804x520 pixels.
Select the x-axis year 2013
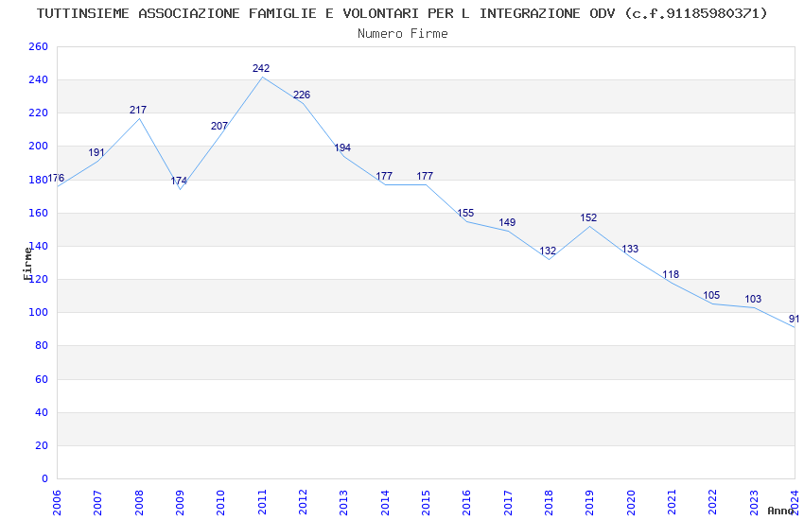click(x=344, y=503)
